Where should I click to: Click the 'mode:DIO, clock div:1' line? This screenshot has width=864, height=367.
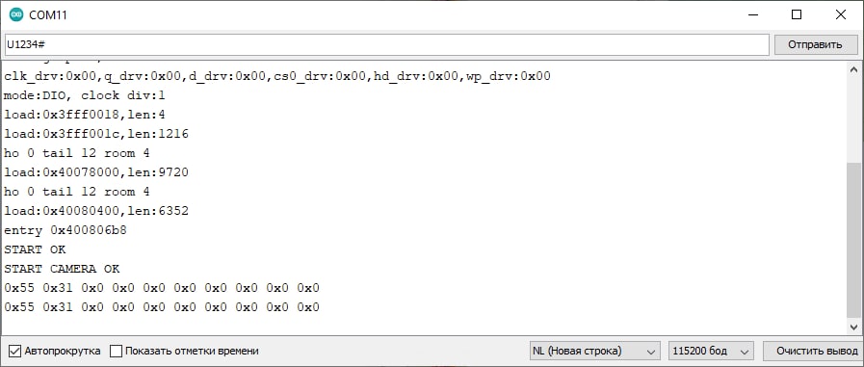coord(85,95)
